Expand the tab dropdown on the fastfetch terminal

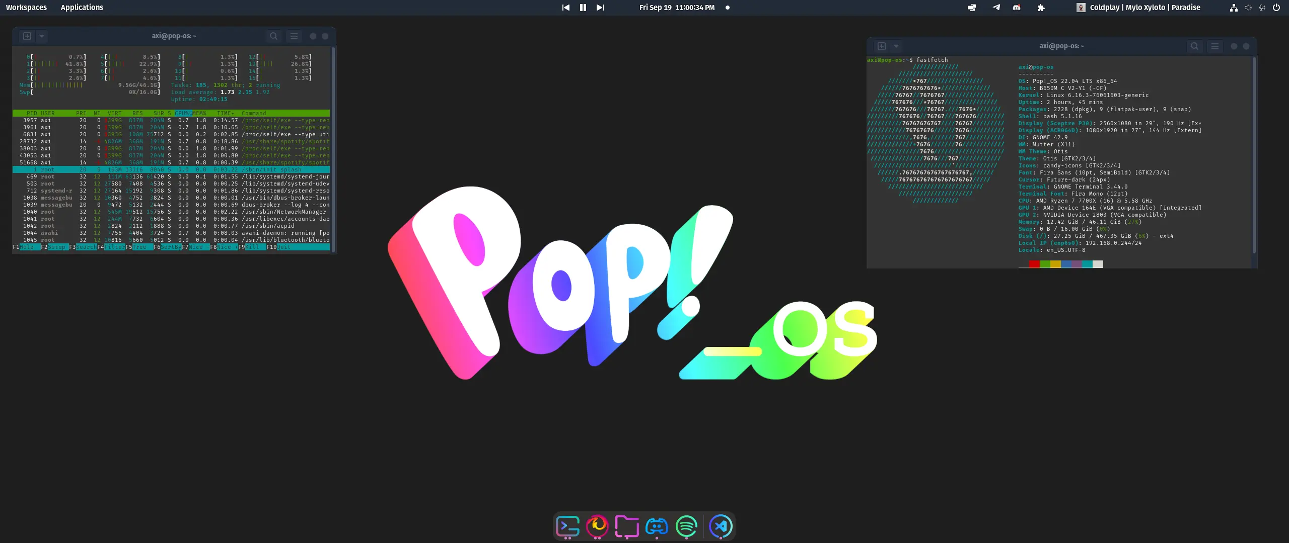pyautogui.click(x=896, y=46)
